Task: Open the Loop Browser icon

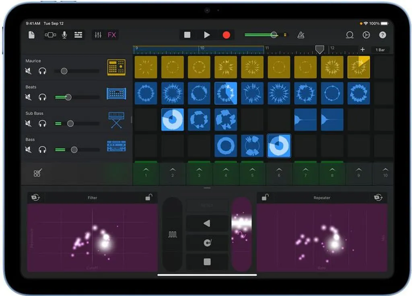Action: click(350, 35)
